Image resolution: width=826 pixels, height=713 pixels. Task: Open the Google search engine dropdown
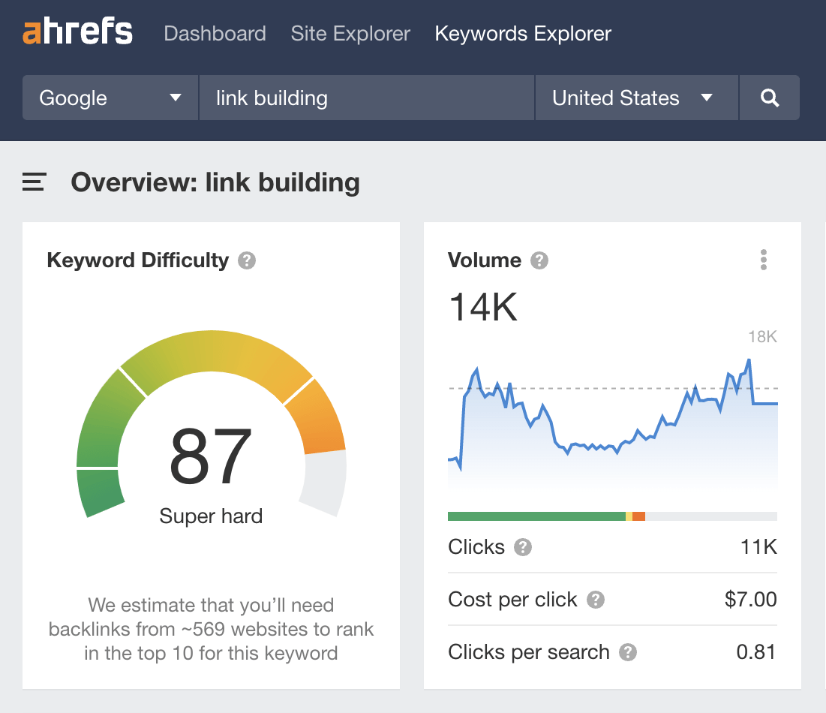110,98
